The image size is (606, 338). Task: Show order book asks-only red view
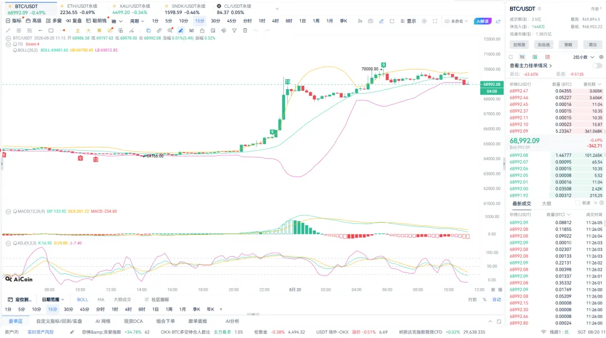pyautogui.click(x=548, y=57)
